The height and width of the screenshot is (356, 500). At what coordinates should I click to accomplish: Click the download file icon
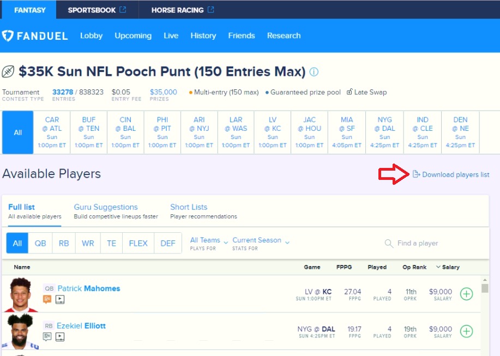tap(416, 174)
